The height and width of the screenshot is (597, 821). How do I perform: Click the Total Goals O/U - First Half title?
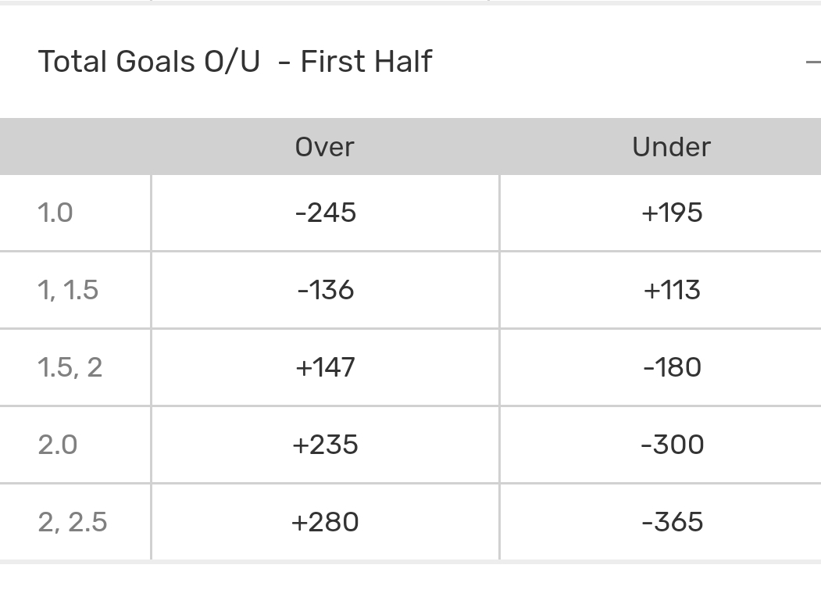[234, 62]
